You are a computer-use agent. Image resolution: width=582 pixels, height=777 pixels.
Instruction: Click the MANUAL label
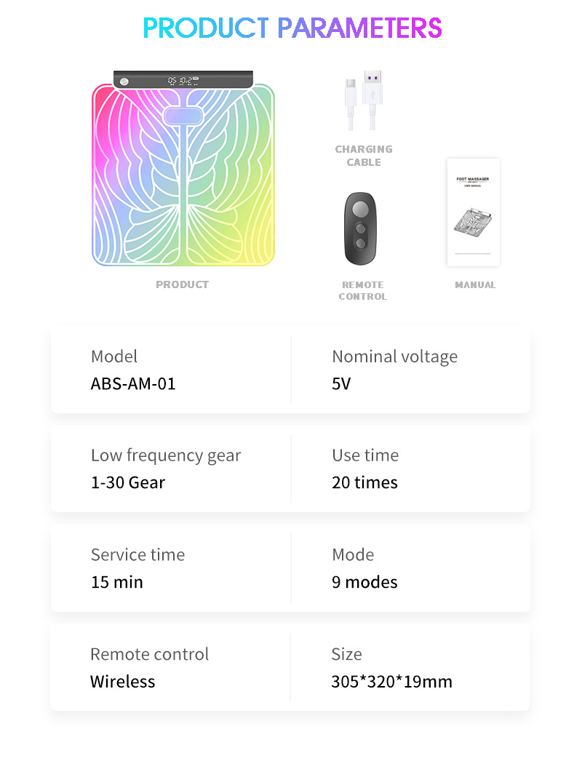tap(476, 285)
